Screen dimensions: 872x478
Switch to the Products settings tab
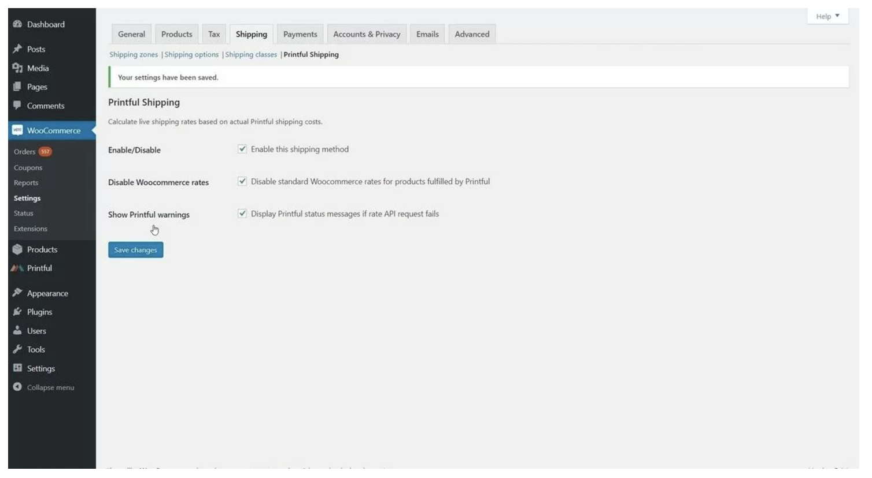click(177, 34)
